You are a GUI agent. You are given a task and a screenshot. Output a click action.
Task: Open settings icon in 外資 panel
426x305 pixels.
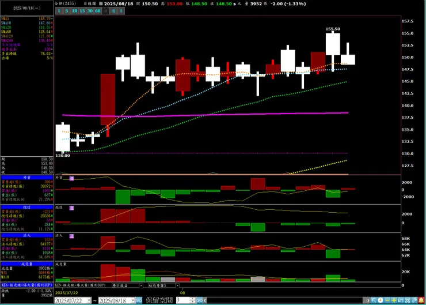(71, 178)
